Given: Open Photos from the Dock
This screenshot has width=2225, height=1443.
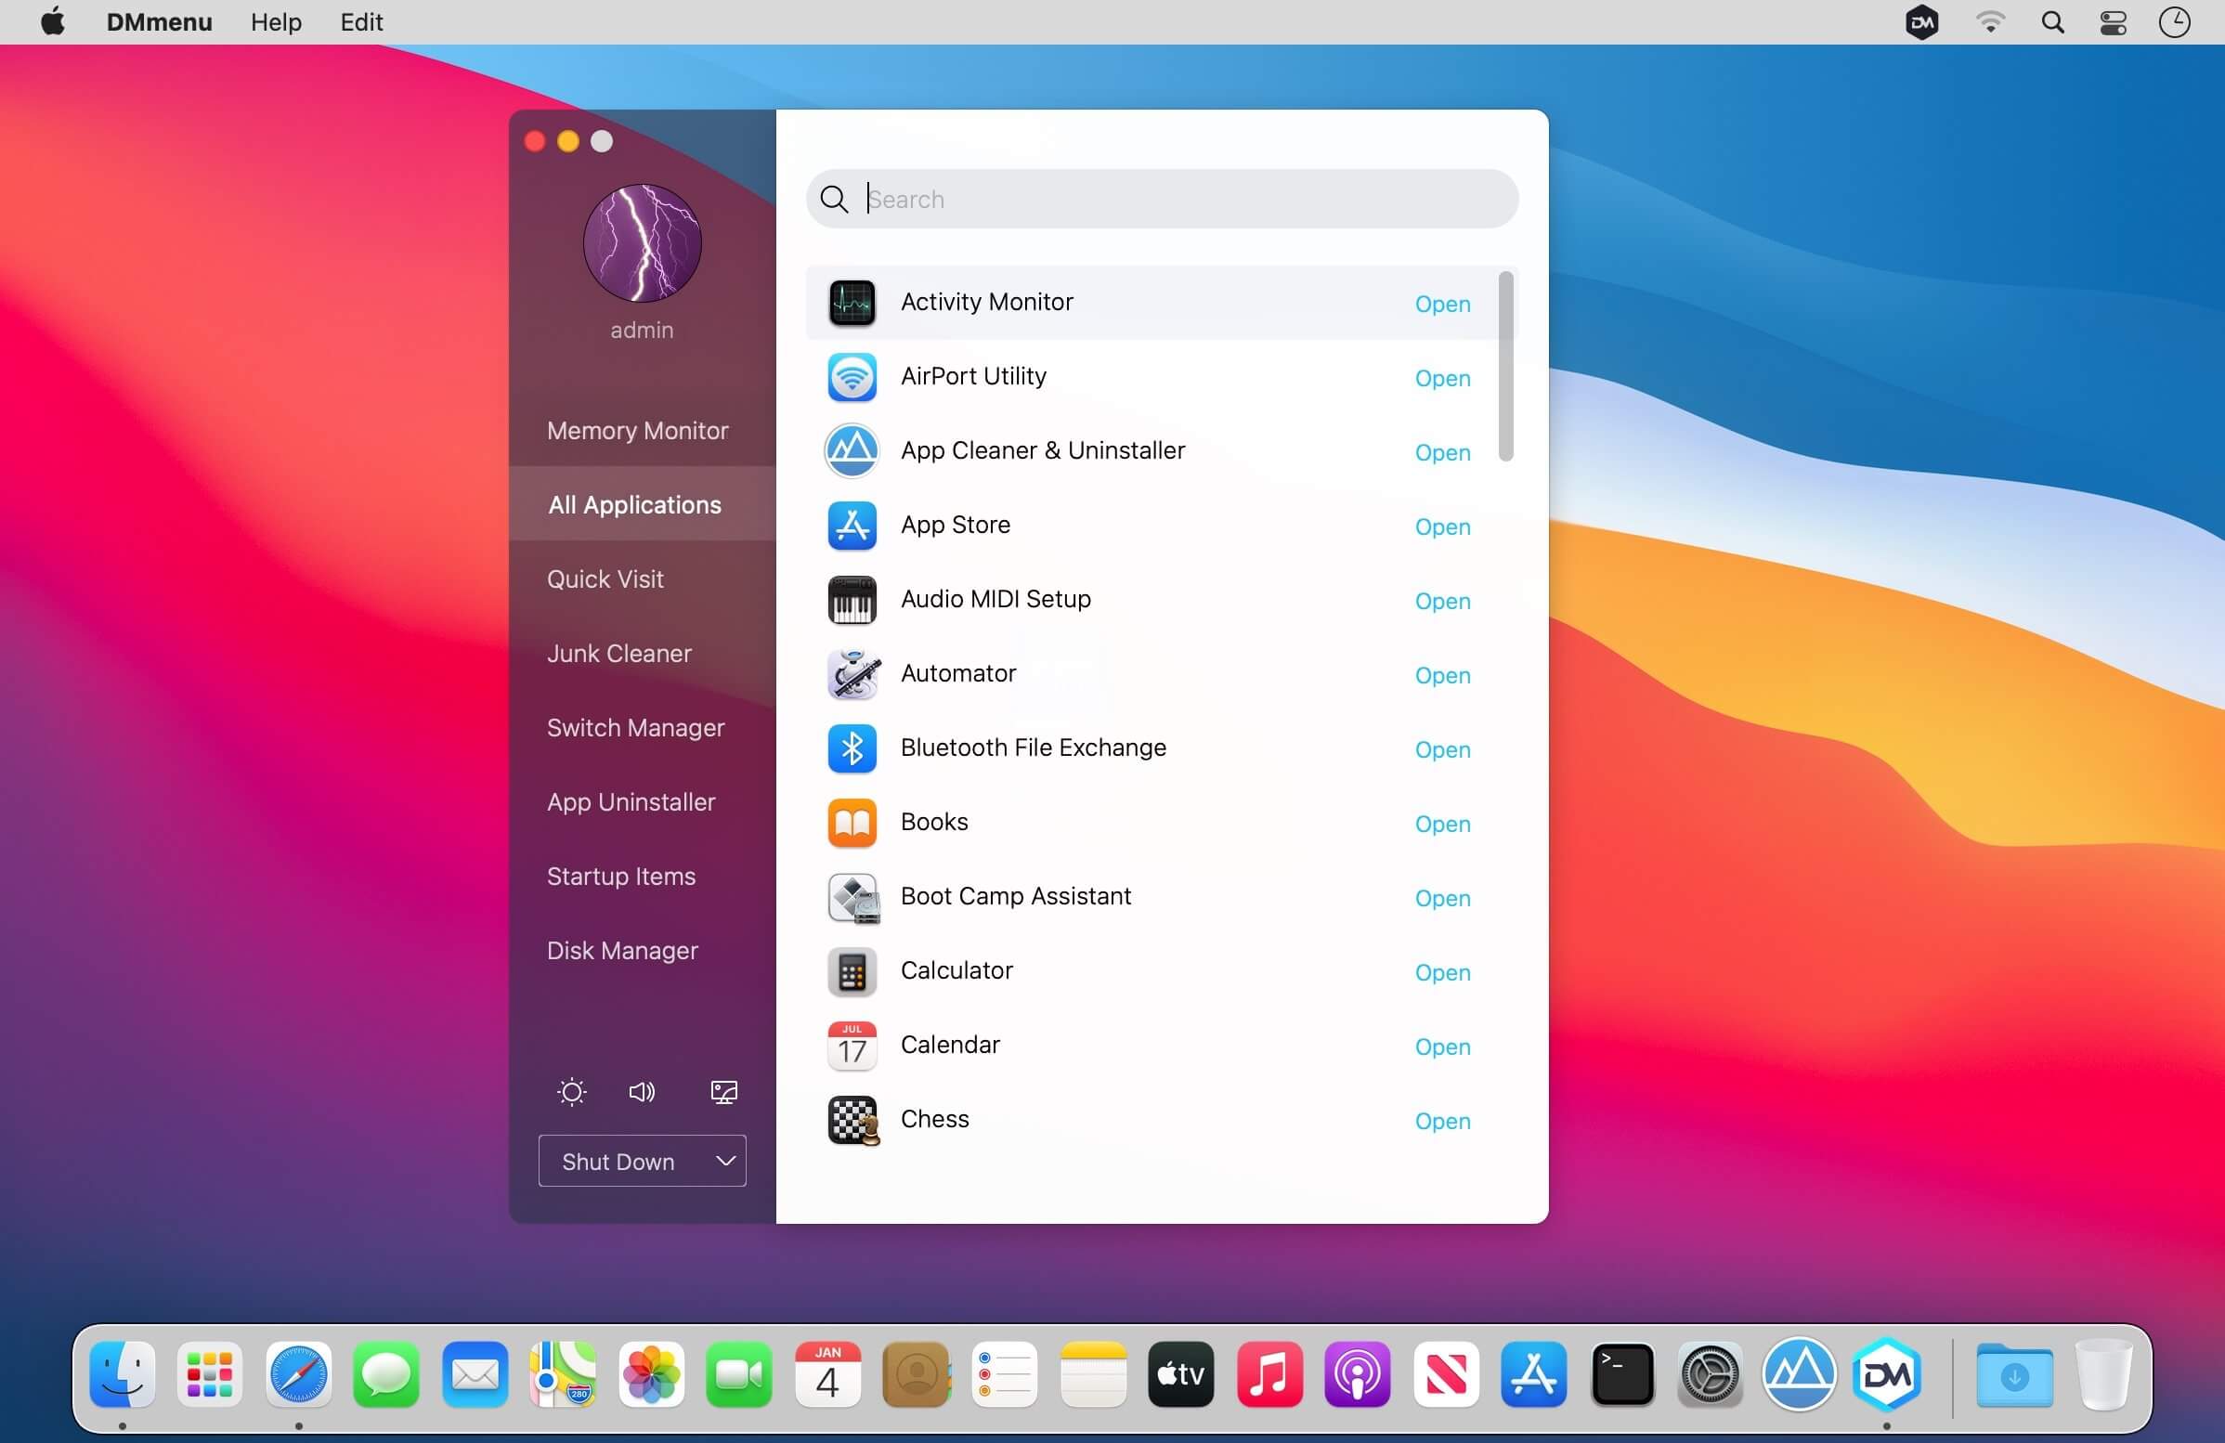Looking at the screenshot, I should point(652,1374).
